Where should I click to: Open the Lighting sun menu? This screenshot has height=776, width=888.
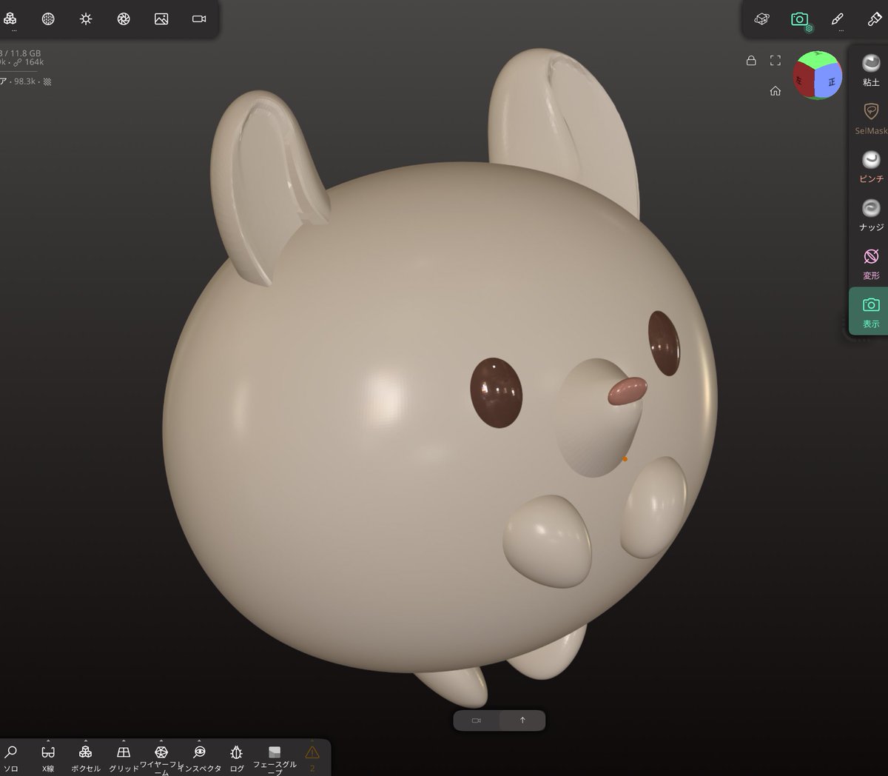pyautogui.click(x=86, y=19)
